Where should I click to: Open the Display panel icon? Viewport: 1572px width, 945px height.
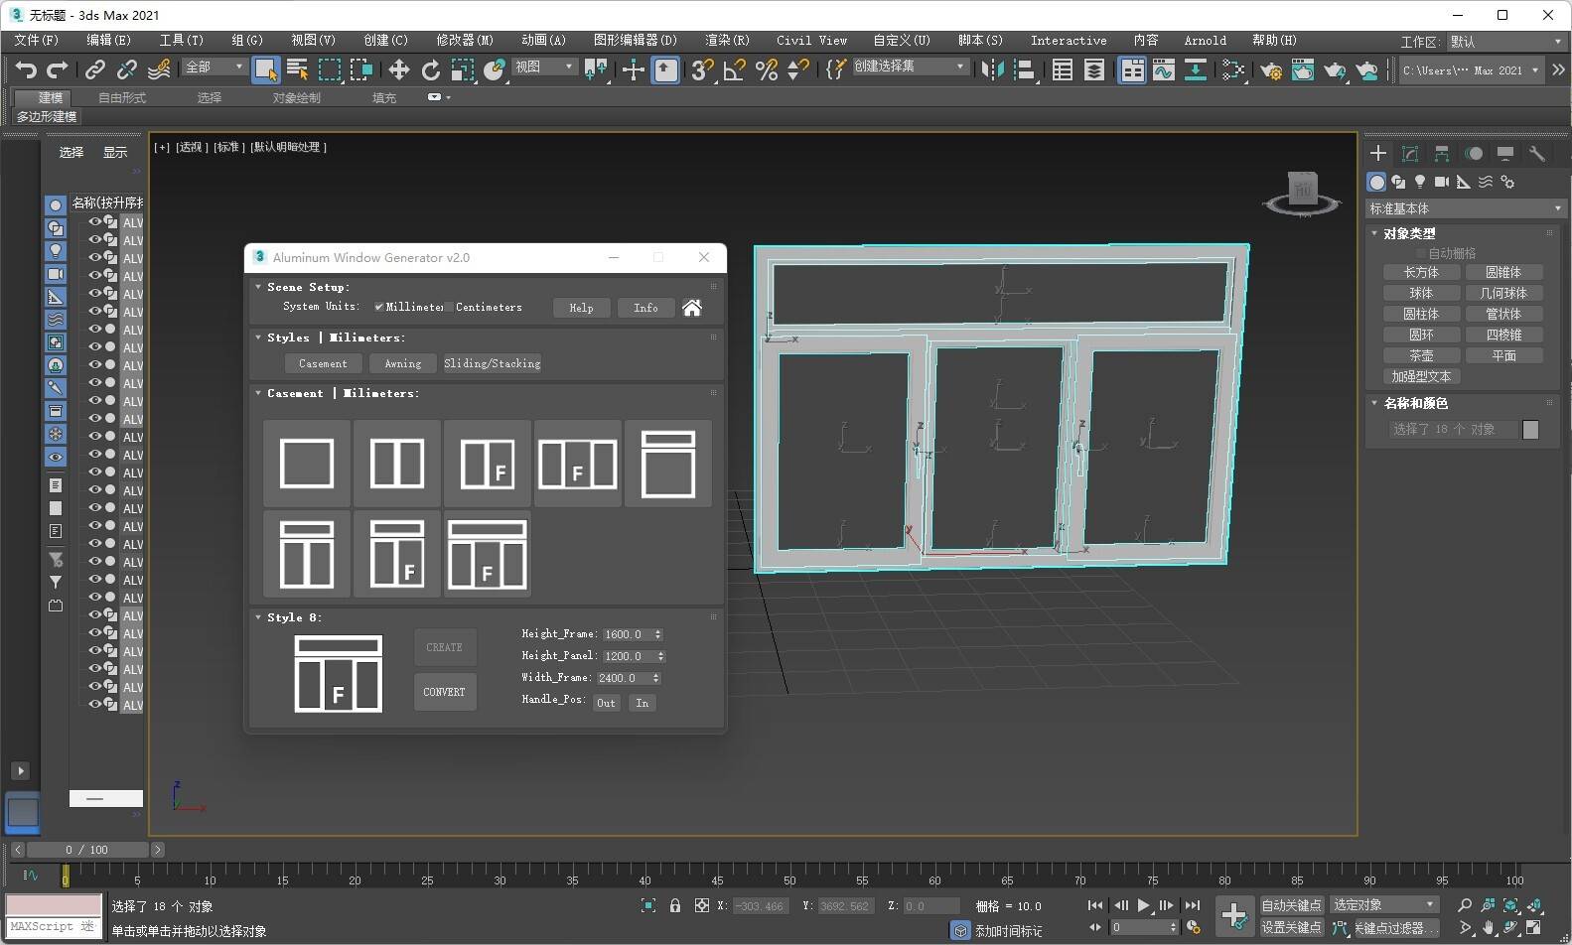pos(1505,153)
